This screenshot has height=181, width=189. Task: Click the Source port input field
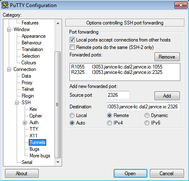[118, 95]
